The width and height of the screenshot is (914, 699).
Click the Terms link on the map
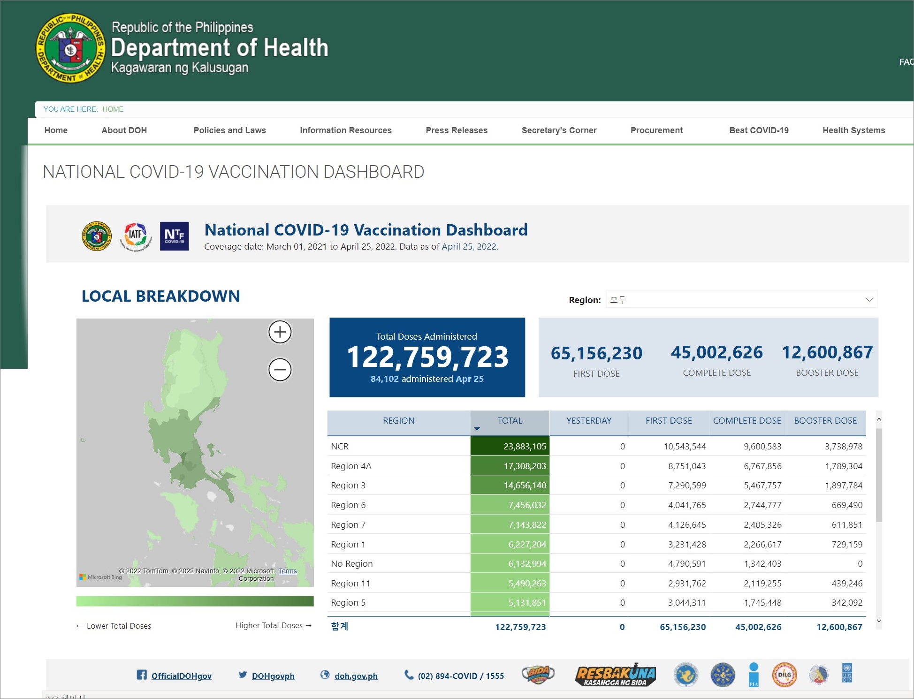coord(288,571)
